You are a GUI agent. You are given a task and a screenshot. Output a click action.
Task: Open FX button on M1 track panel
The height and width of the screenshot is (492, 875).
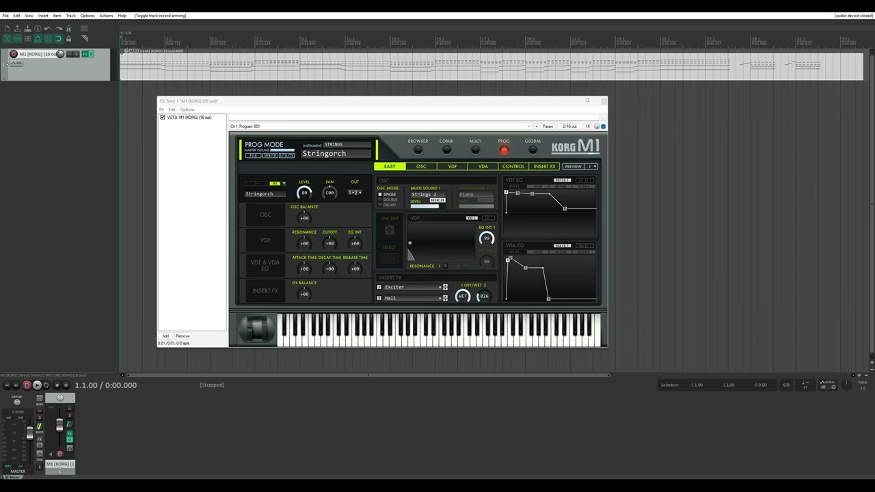[x=85, y=54]
